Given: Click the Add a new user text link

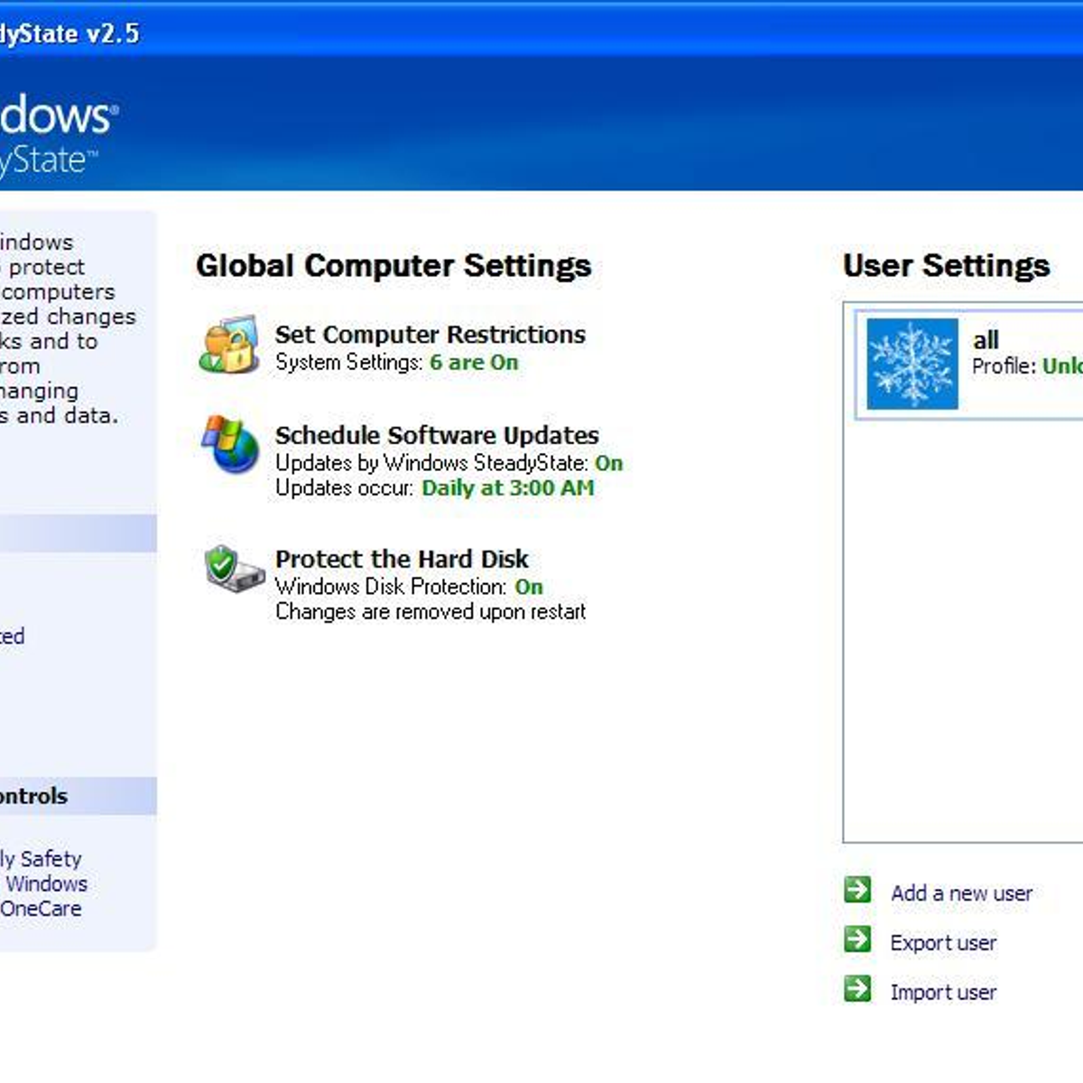Looking at the screenshot, I should (961, 893).
